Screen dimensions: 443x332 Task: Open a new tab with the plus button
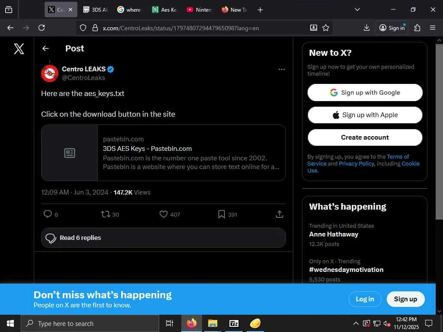coord(260,10)
